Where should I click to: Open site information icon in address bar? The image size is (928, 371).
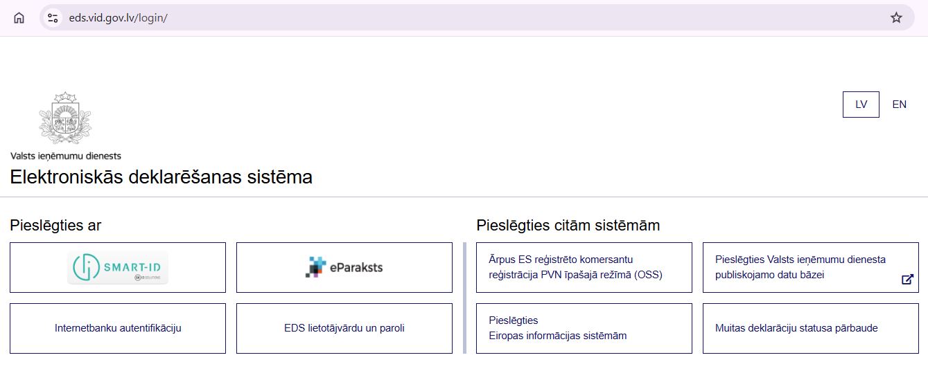click(x=53, y=18)
